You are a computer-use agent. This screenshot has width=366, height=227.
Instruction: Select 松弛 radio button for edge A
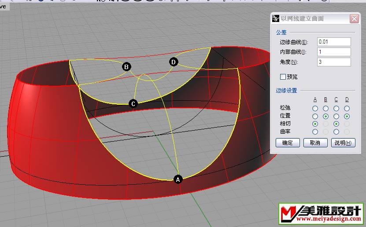pyautogui.click(x=315, y=108)
